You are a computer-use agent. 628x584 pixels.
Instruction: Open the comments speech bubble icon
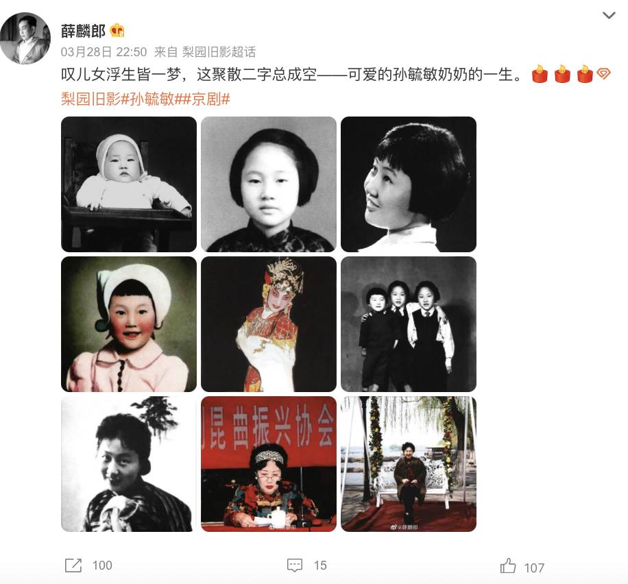(x=295, y=565)
